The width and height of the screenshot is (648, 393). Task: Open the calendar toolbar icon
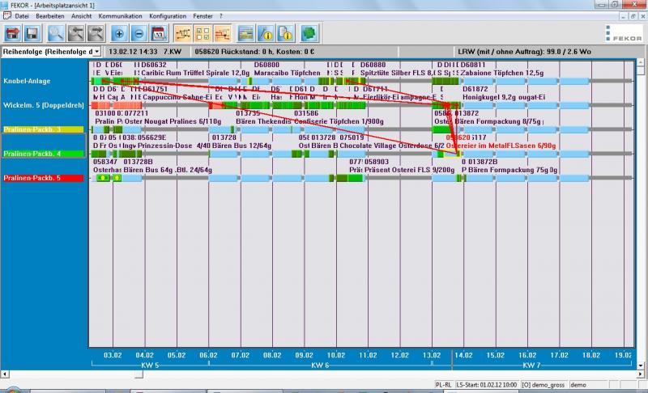pyautogui.click(x=159, y=33)
